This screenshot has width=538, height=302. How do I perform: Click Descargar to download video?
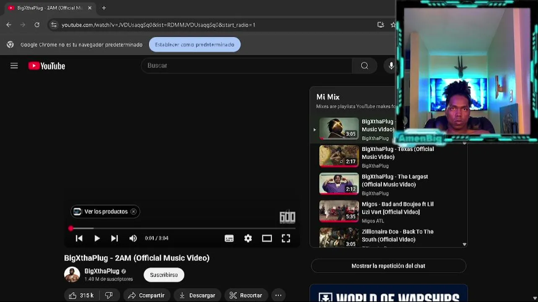coord(197,295)
